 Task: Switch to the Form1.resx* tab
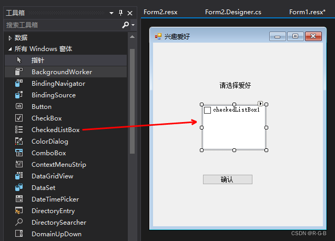(x=307, y=12)
